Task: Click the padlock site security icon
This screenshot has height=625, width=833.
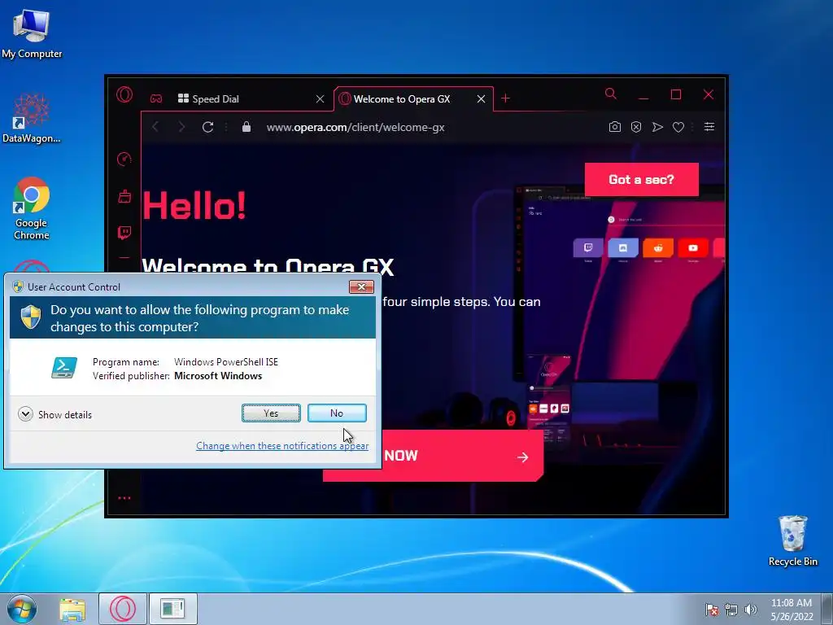Action: click(x=246, y=127)
